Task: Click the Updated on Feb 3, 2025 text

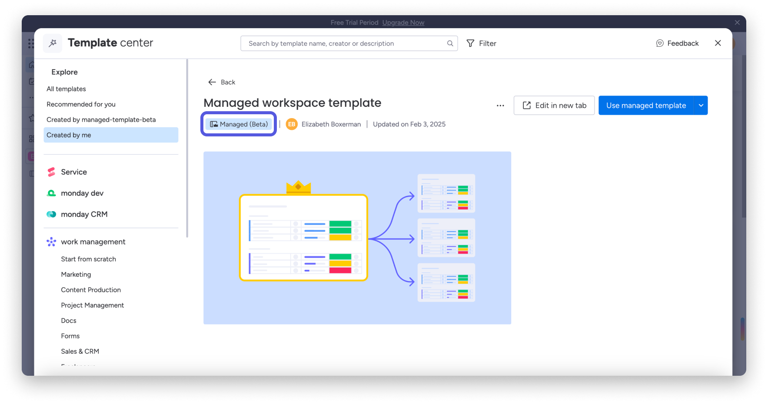Action: [409, 124]
